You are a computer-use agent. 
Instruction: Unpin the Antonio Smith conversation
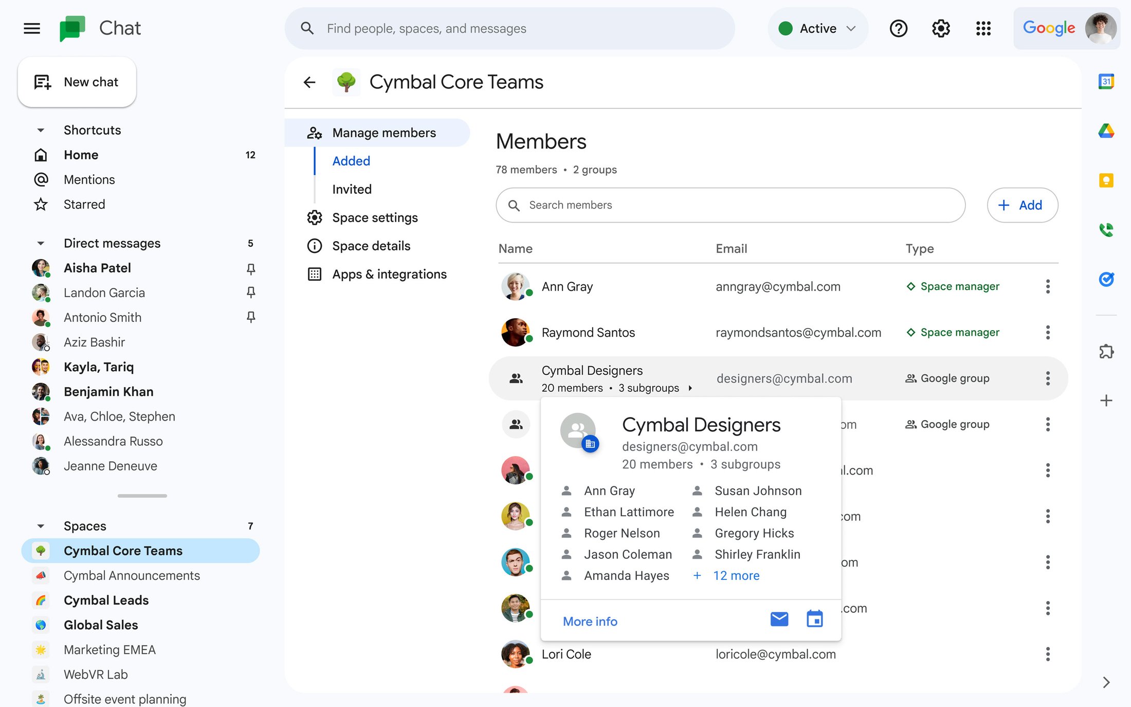(x=251, y=317)
